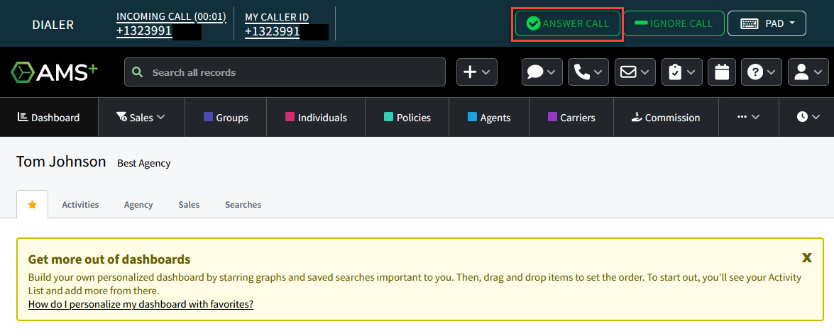Go to the Dashboard nav item
The image size is (834, 336).
[48, 117]
